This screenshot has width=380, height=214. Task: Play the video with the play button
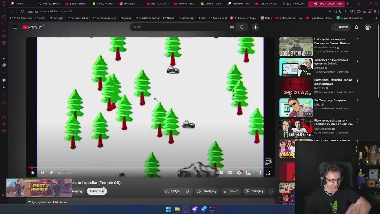point(33,173)
